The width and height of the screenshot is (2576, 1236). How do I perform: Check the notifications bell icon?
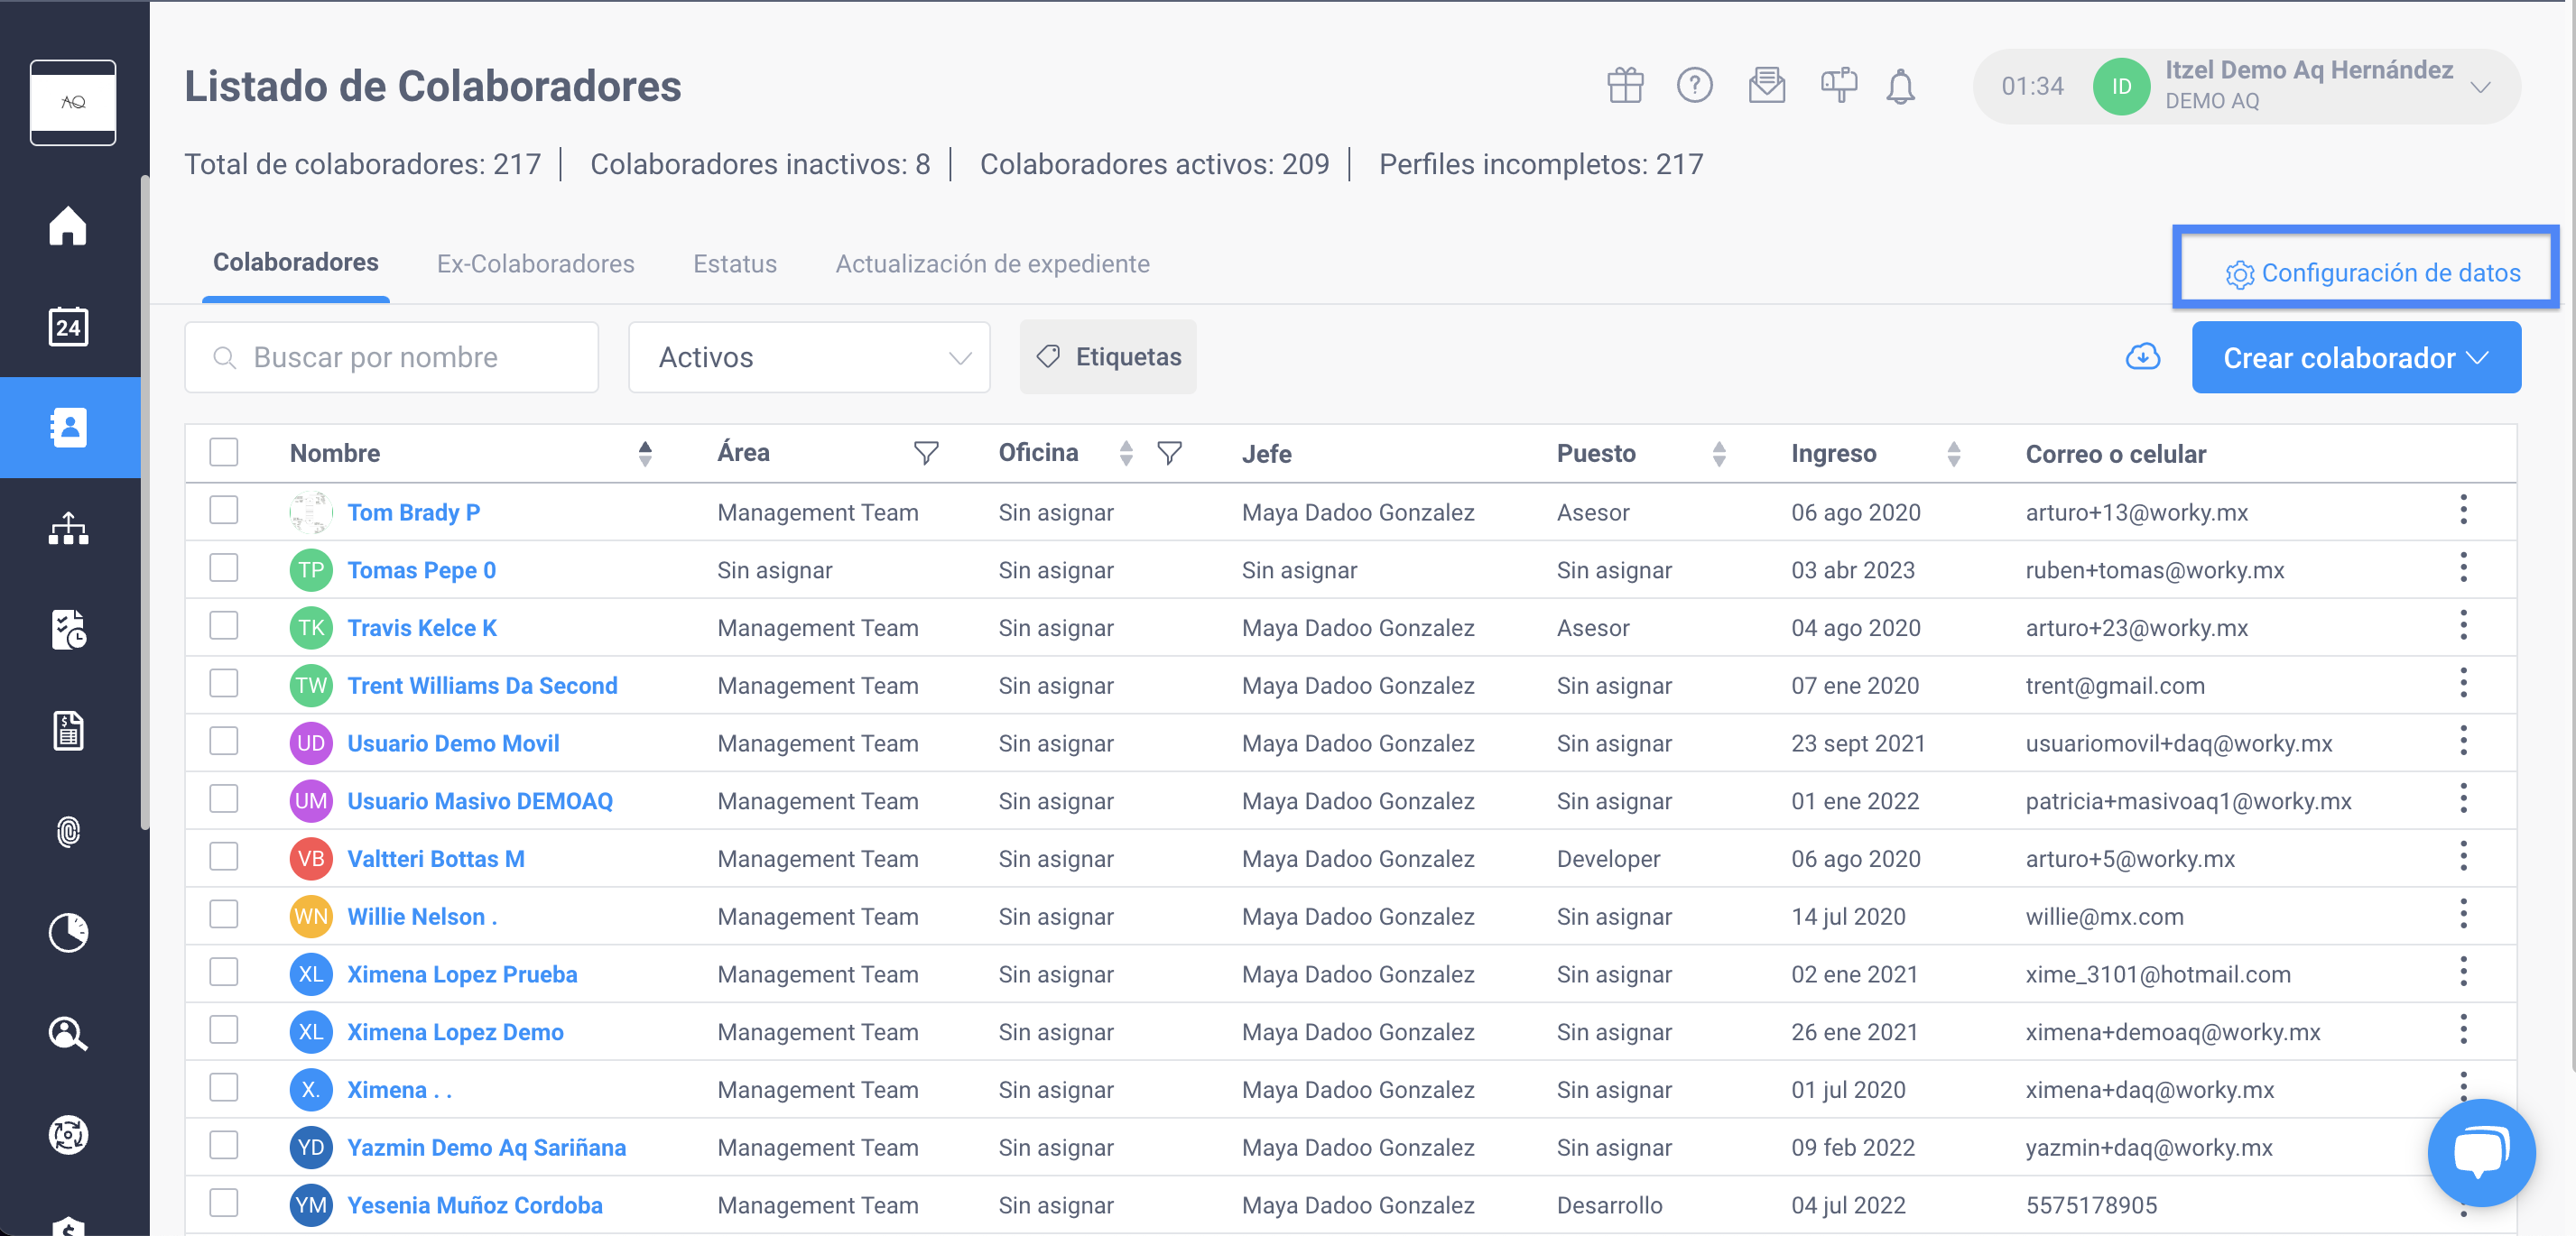coord(1900,87)
